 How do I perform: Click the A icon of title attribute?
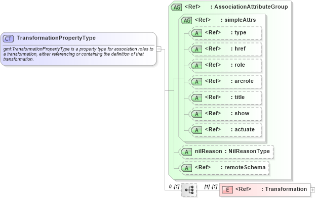196,98
